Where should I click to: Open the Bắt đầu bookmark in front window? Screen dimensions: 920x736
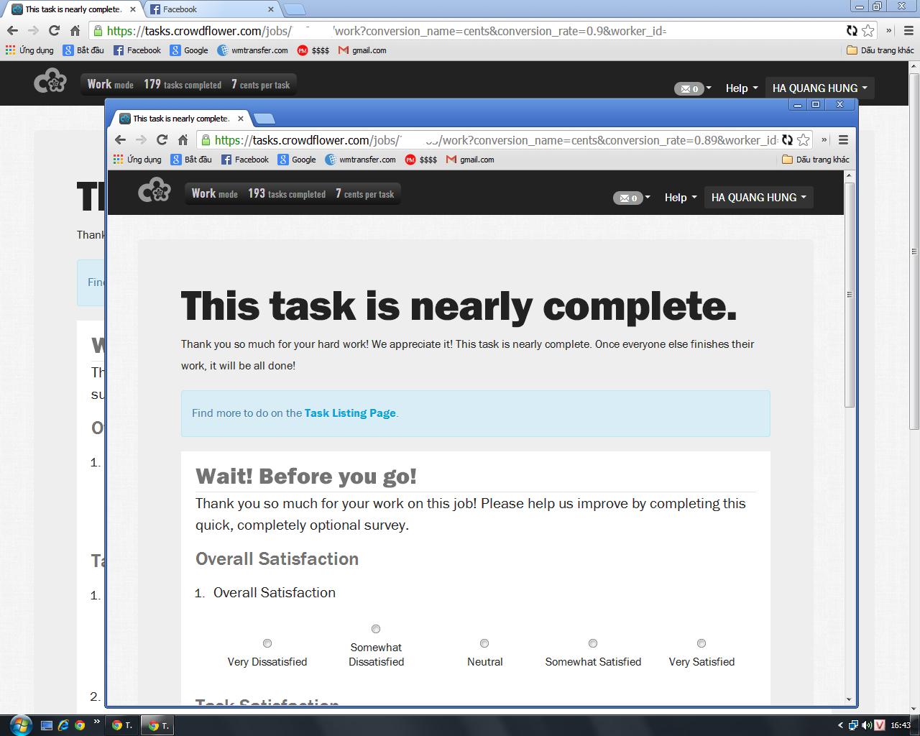click(x=191, y=160)
